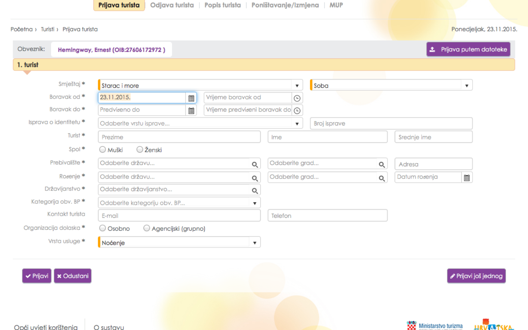Select the Ženski radio button
This screenshot has height=330, width=528.
140,150
